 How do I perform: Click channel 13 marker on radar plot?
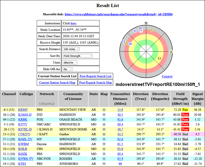(159, 58)
